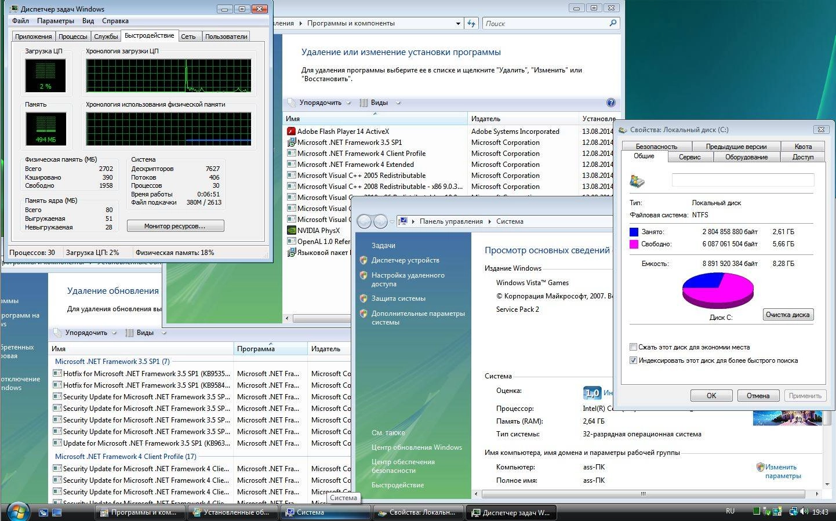
Task: Open the recent pages arrow beside the Система Forward button
Action: click(x=392, y=222)
